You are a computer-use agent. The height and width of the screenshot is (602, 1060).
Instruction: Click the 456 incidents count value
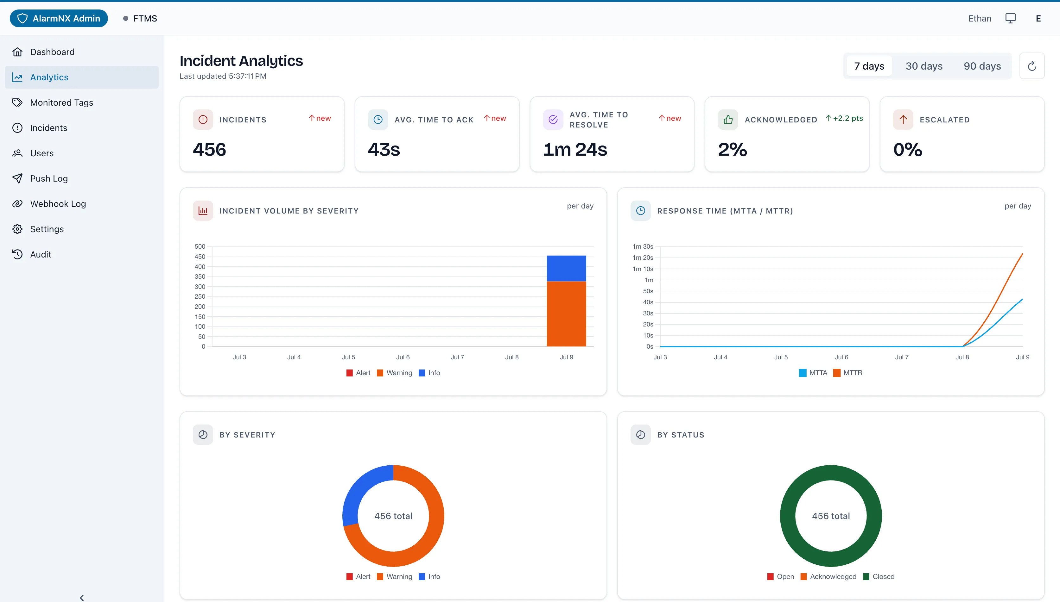[x=209, y=149]
